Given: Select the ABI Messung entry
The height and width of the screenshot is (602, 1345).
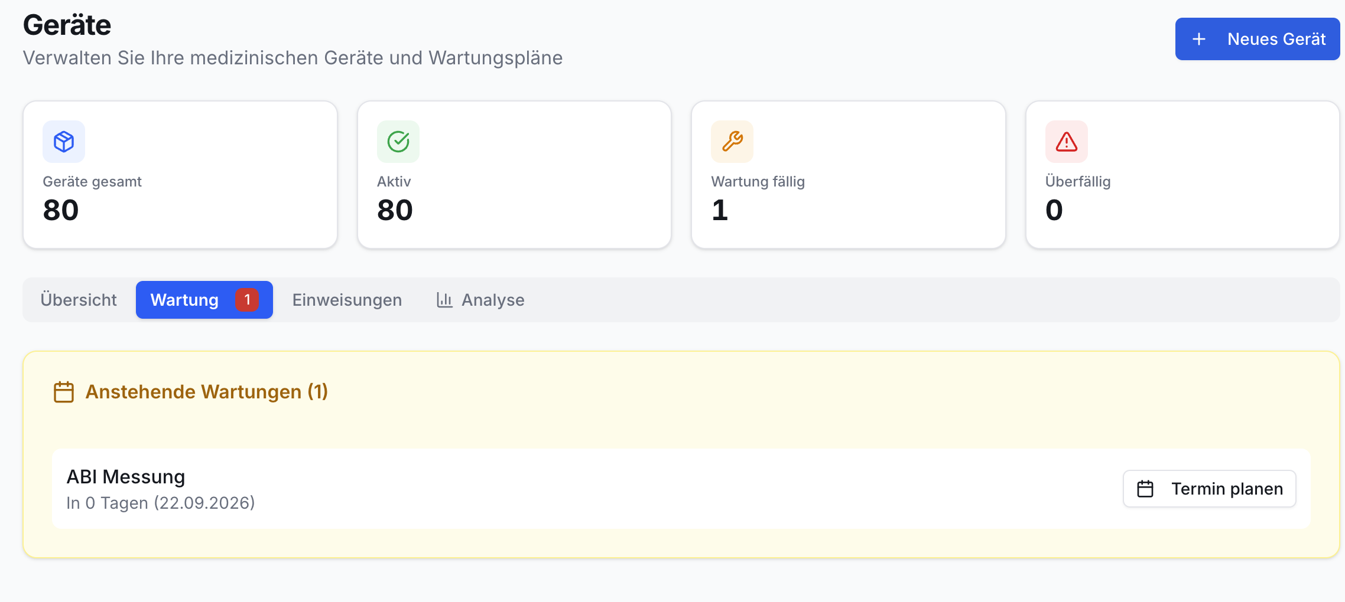Looking at the screenshot, I should coord(681,489).
